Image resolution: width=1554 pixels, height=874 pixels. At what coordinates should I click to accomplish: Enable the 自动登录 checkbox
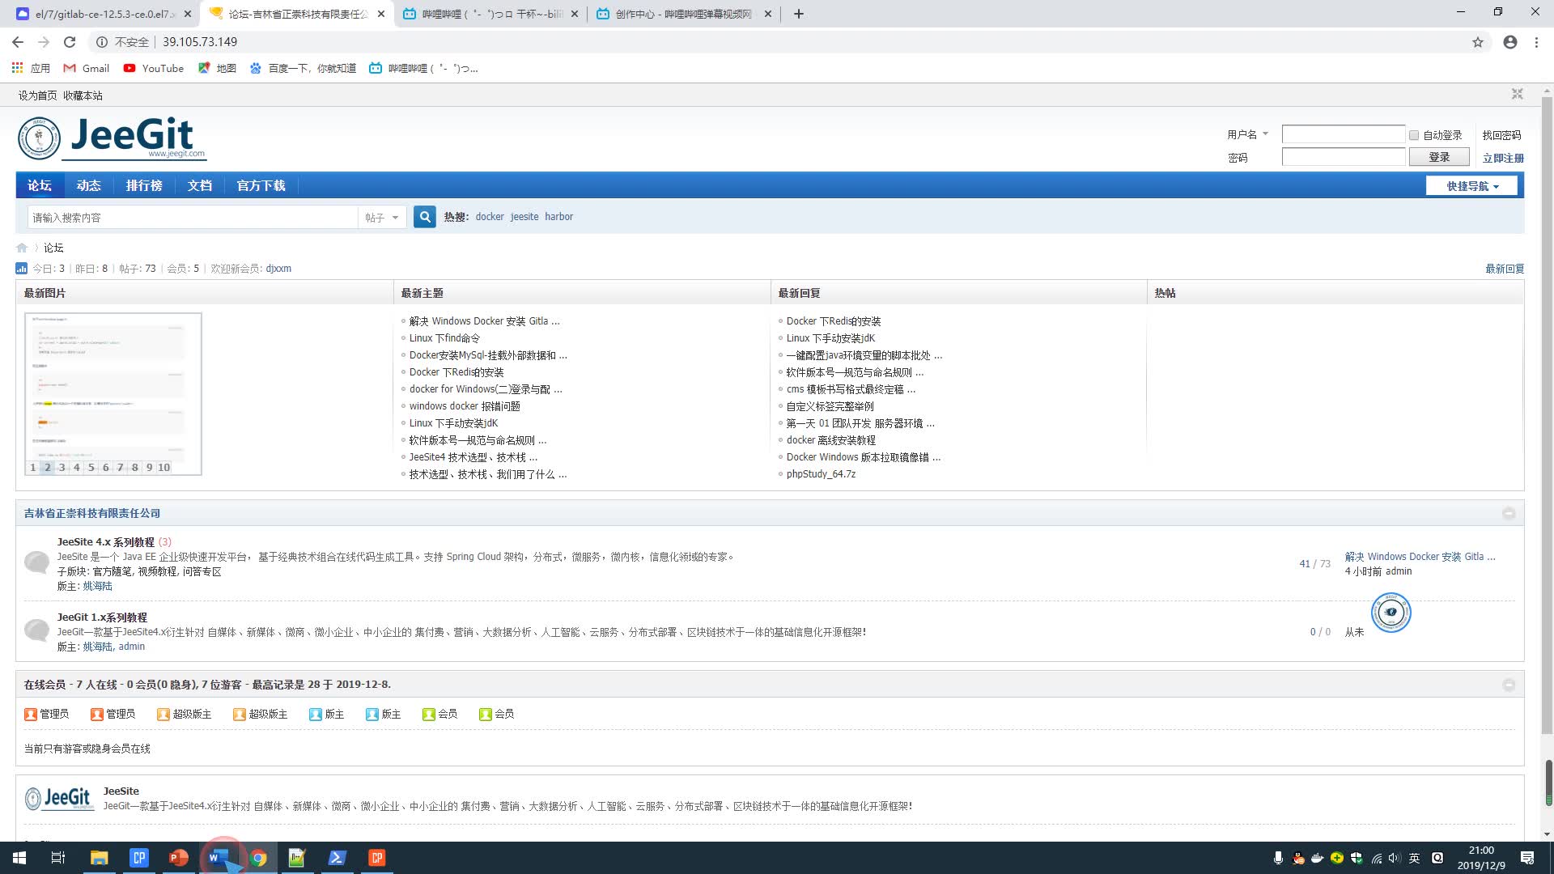tap(1412, 134)
